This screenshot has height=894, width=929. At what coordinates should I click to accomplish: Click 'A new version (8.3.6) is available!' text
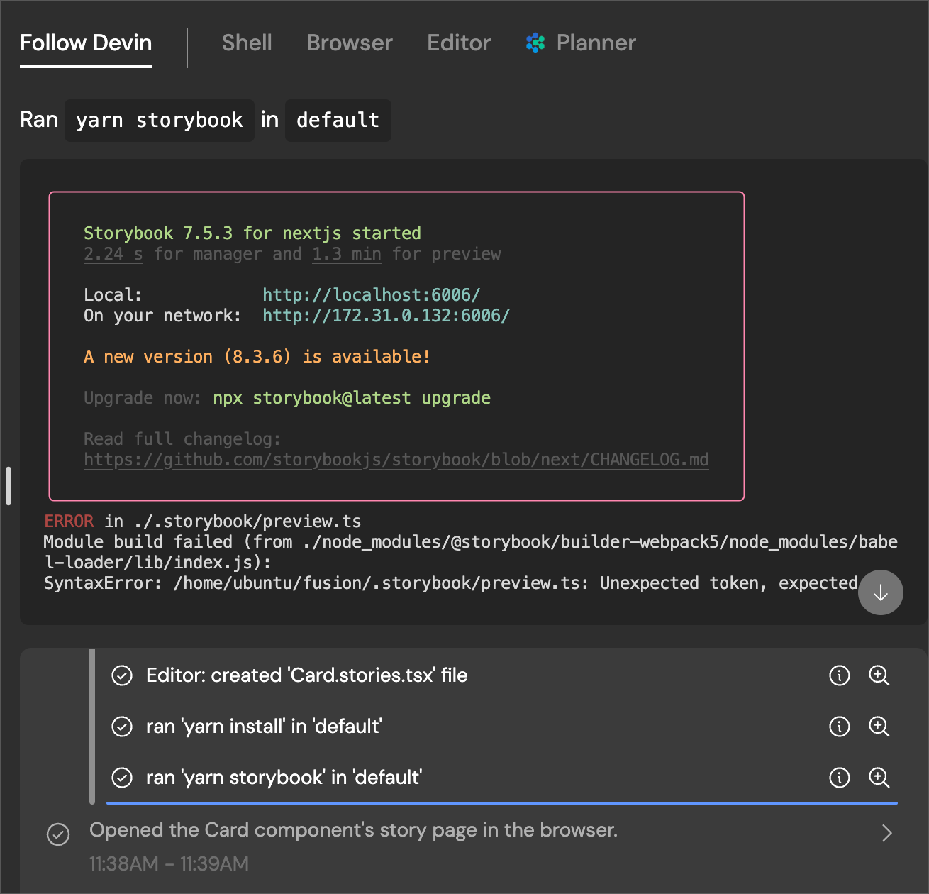257,357
